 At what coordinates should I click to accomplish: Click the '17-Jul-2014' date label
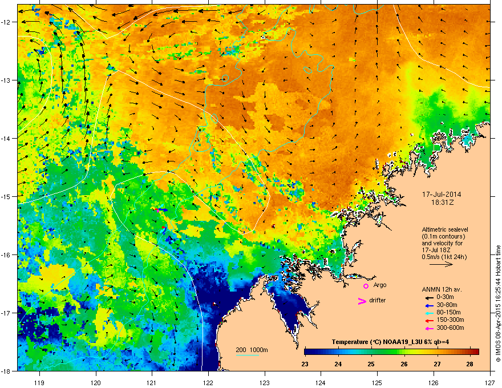442,195
